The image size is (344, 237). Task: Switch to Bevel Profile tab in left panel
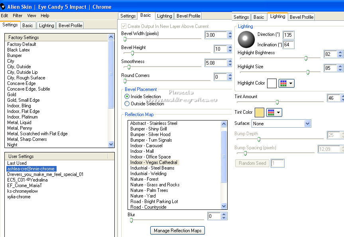(x=71, y=26)
